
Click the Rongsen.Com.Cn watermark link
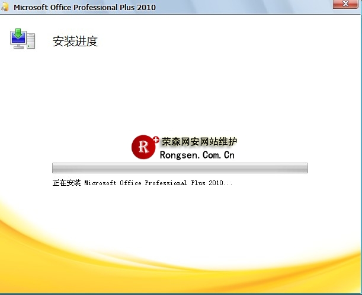coord(197,155)
